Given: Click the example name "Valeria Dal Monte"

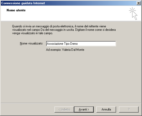Looking at the screenshot, I should point(73,50).
